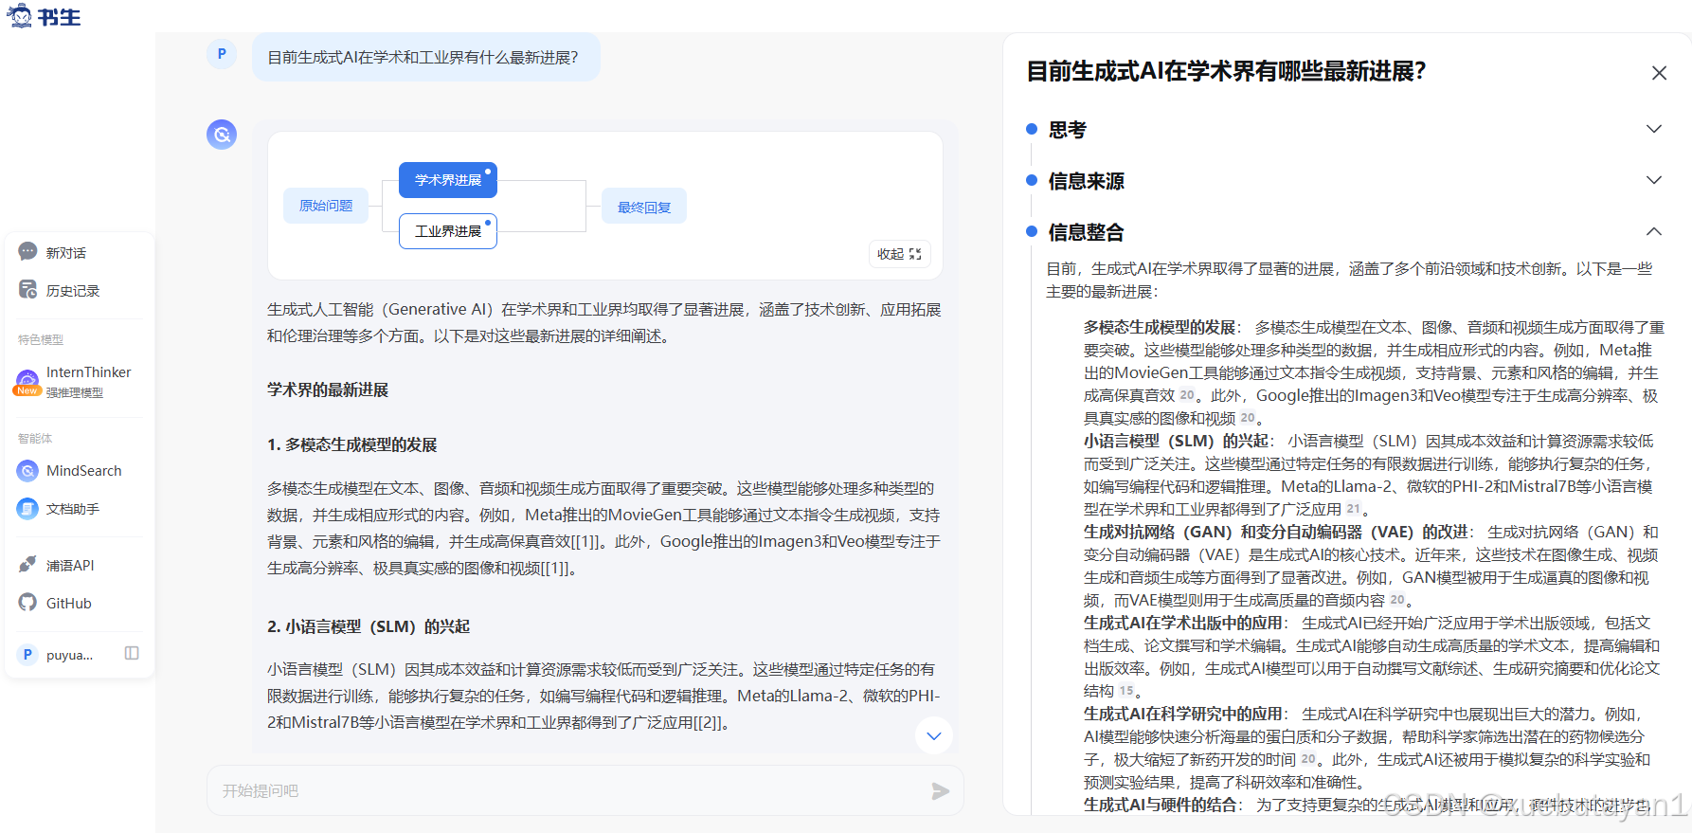This screenshot has height=833, width=1692.
Task: Click scroll-to-bottom round arrow button
Action: pos(934,735)
